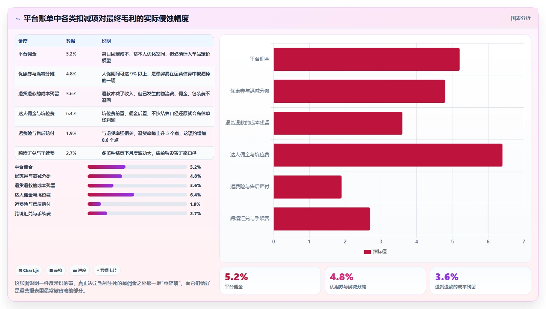Click the 运费险与售后赔付 bar in the chart
The width and height of the screenshot is (546, 309).
click(307, 187)
